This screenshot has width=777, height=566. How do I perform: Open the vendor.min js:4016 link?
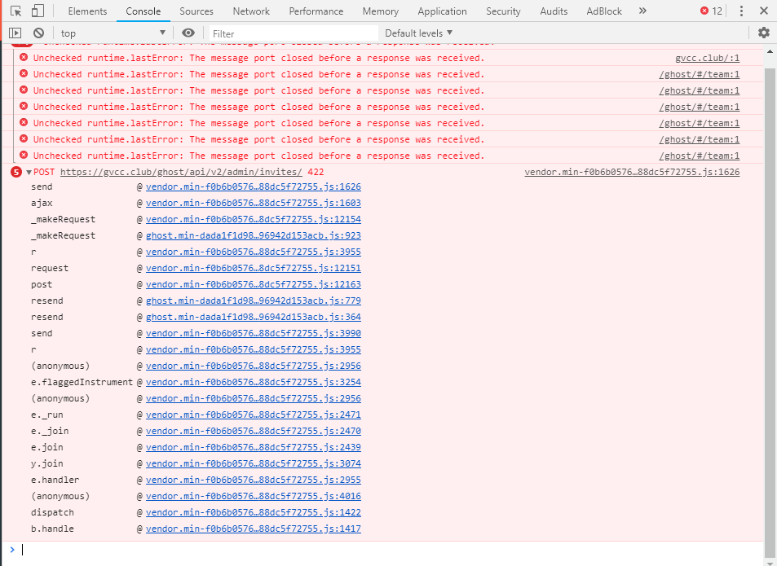coord(254,496)
